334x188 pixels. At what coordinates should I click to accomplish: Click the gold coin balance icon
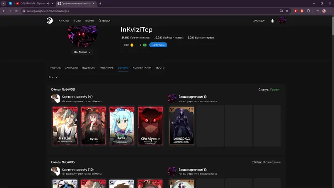[132, 45]
